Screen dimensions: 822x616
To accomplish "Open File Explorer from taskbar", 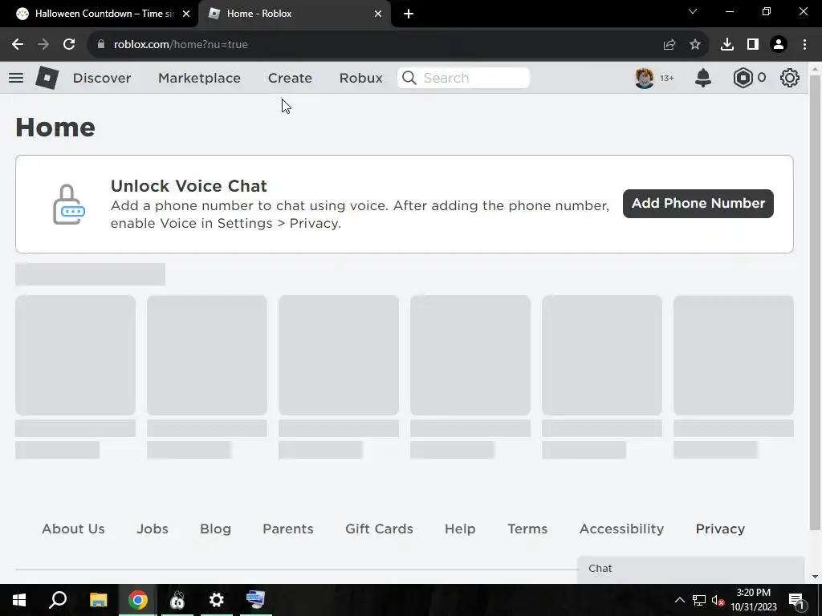I will point(98,600).
